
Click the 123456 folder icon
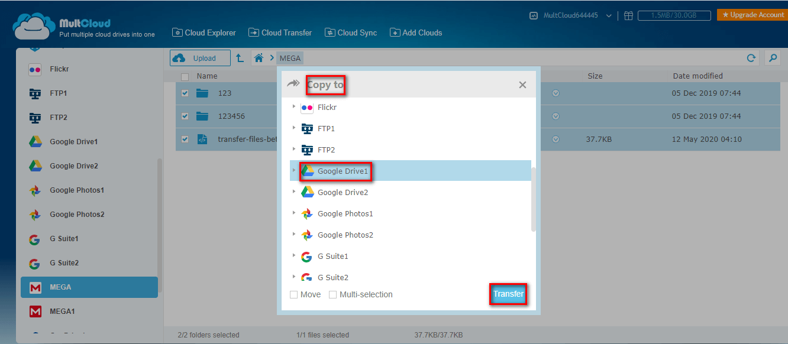(203, 116)
